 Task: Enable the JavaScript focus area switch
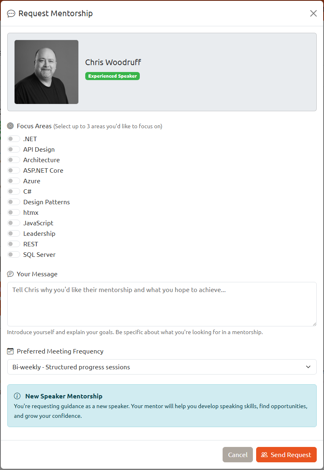coord(13,222)
